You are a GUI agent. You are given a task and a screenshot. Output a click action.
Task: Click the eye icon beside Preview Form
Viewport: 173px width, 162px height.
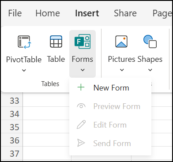pyautogui.click(x=81, y=106)
